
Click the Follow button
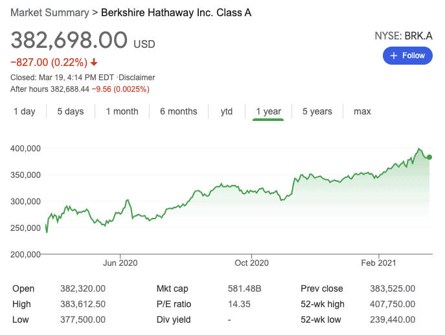coord(407,56)
